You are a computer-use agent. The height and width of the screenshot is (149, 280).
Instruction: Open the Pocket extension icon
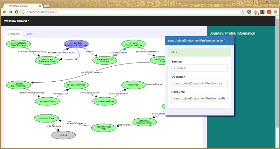click(x=249, y=12)
